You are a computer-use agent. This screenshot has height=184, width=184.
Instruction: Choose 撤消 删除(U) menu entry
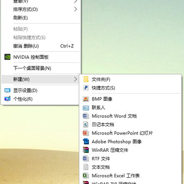click(x=40, y=46)
